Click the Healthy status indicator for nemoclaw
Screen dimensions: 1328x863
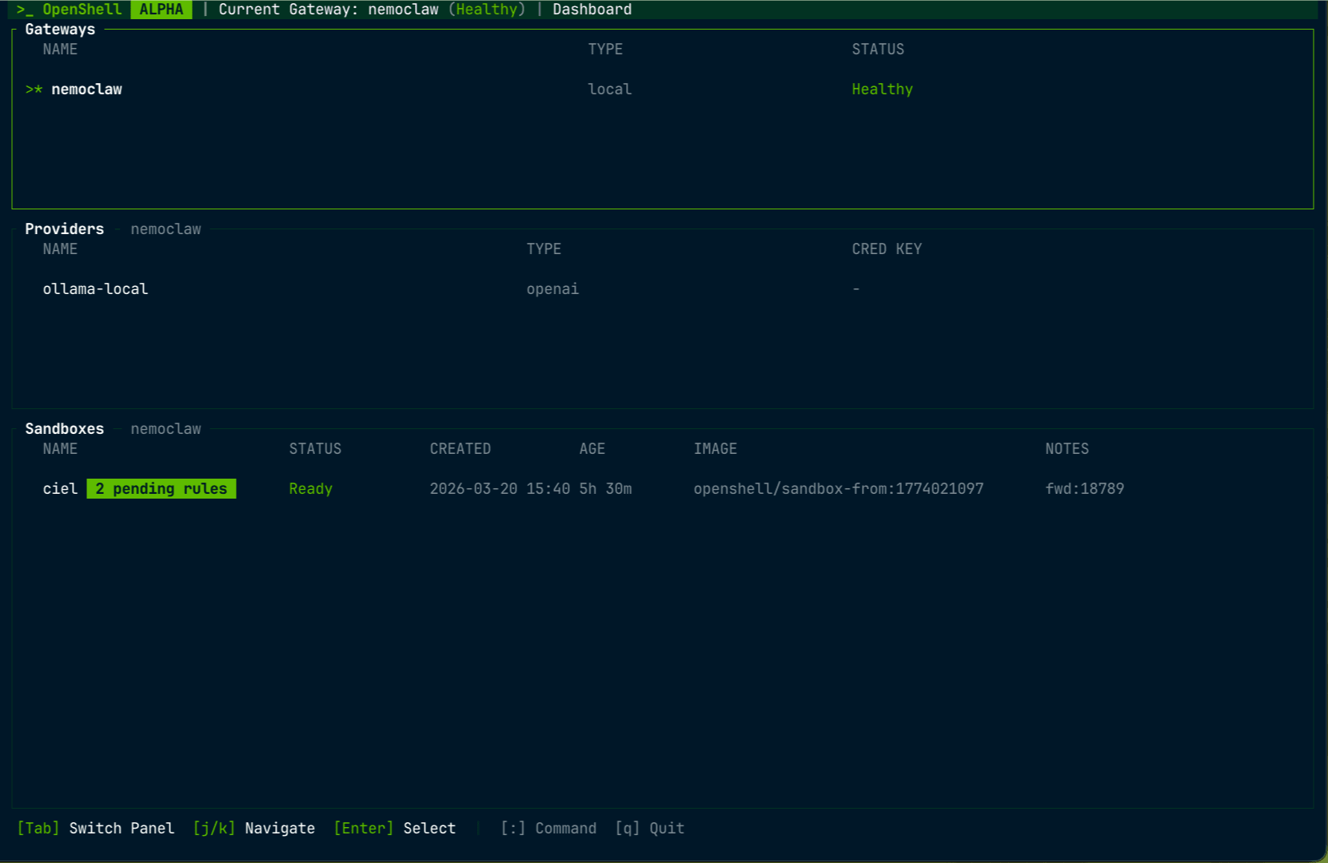click(x=882, y=89)
